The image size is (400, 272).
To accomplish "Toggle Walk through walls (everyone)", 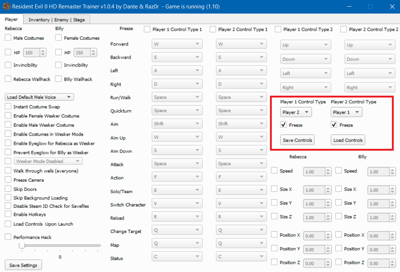I will [8, 170].
